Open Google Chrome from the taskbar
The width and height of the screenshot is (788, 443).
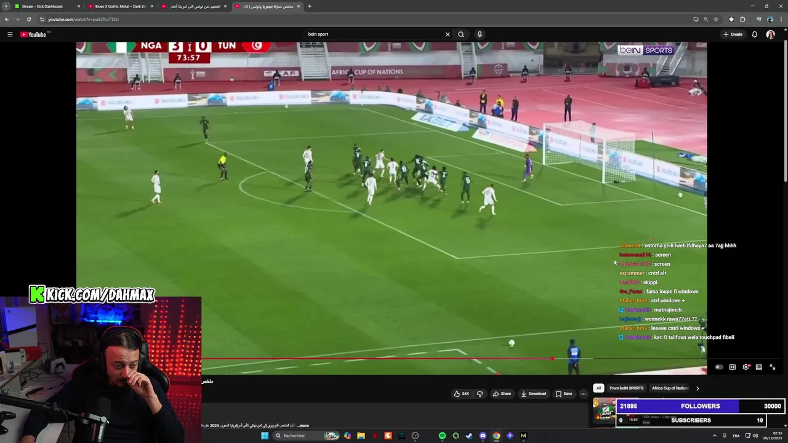pyautogui.click(x=496, y=436)
